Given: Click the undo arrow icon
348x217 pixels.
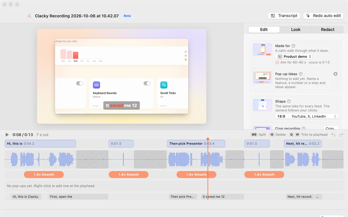Looking at the screenshot, I should tap(333, 135).
